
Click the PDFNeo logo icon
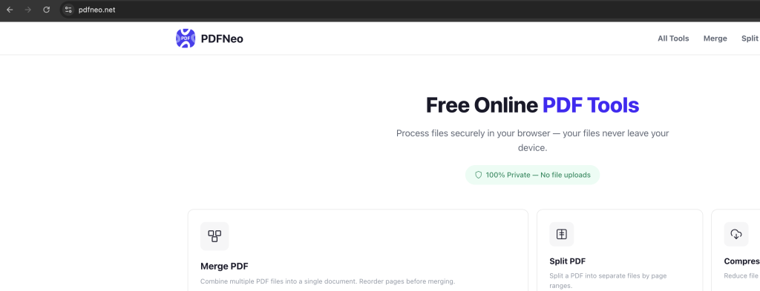[186, 39]
